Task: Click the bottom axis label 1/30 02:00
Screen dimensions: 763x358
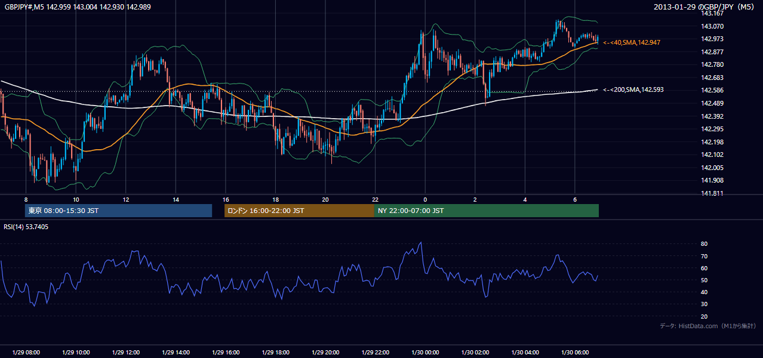Action: click(x=475, y=352)
